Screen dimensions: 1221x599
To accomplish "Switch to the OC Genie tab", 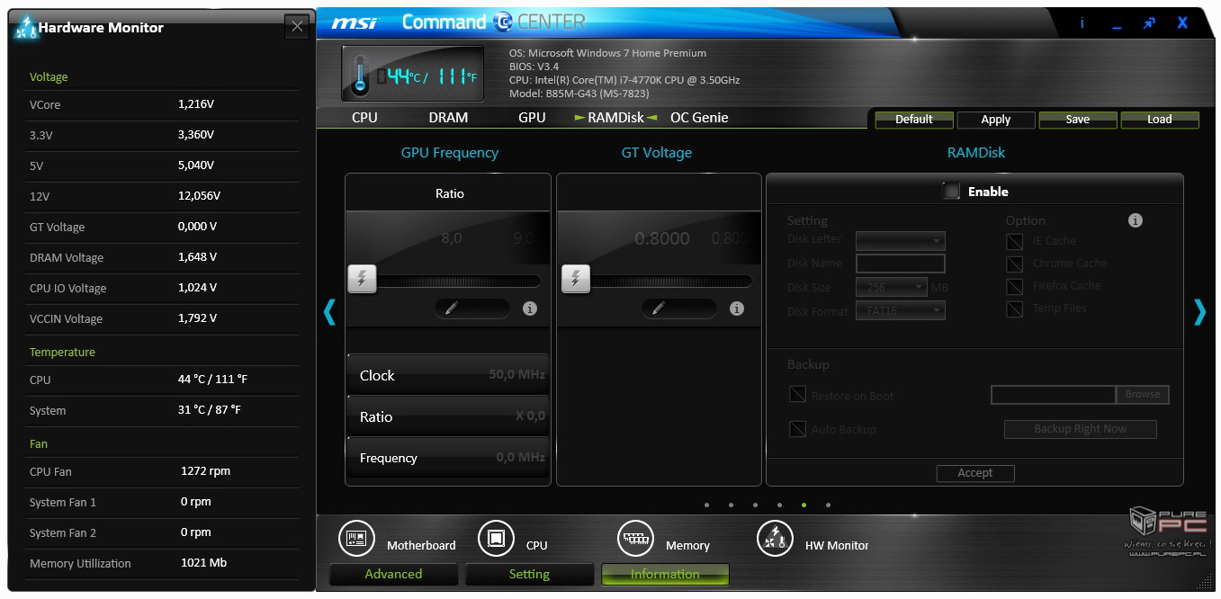I will [x=699, y=118].
